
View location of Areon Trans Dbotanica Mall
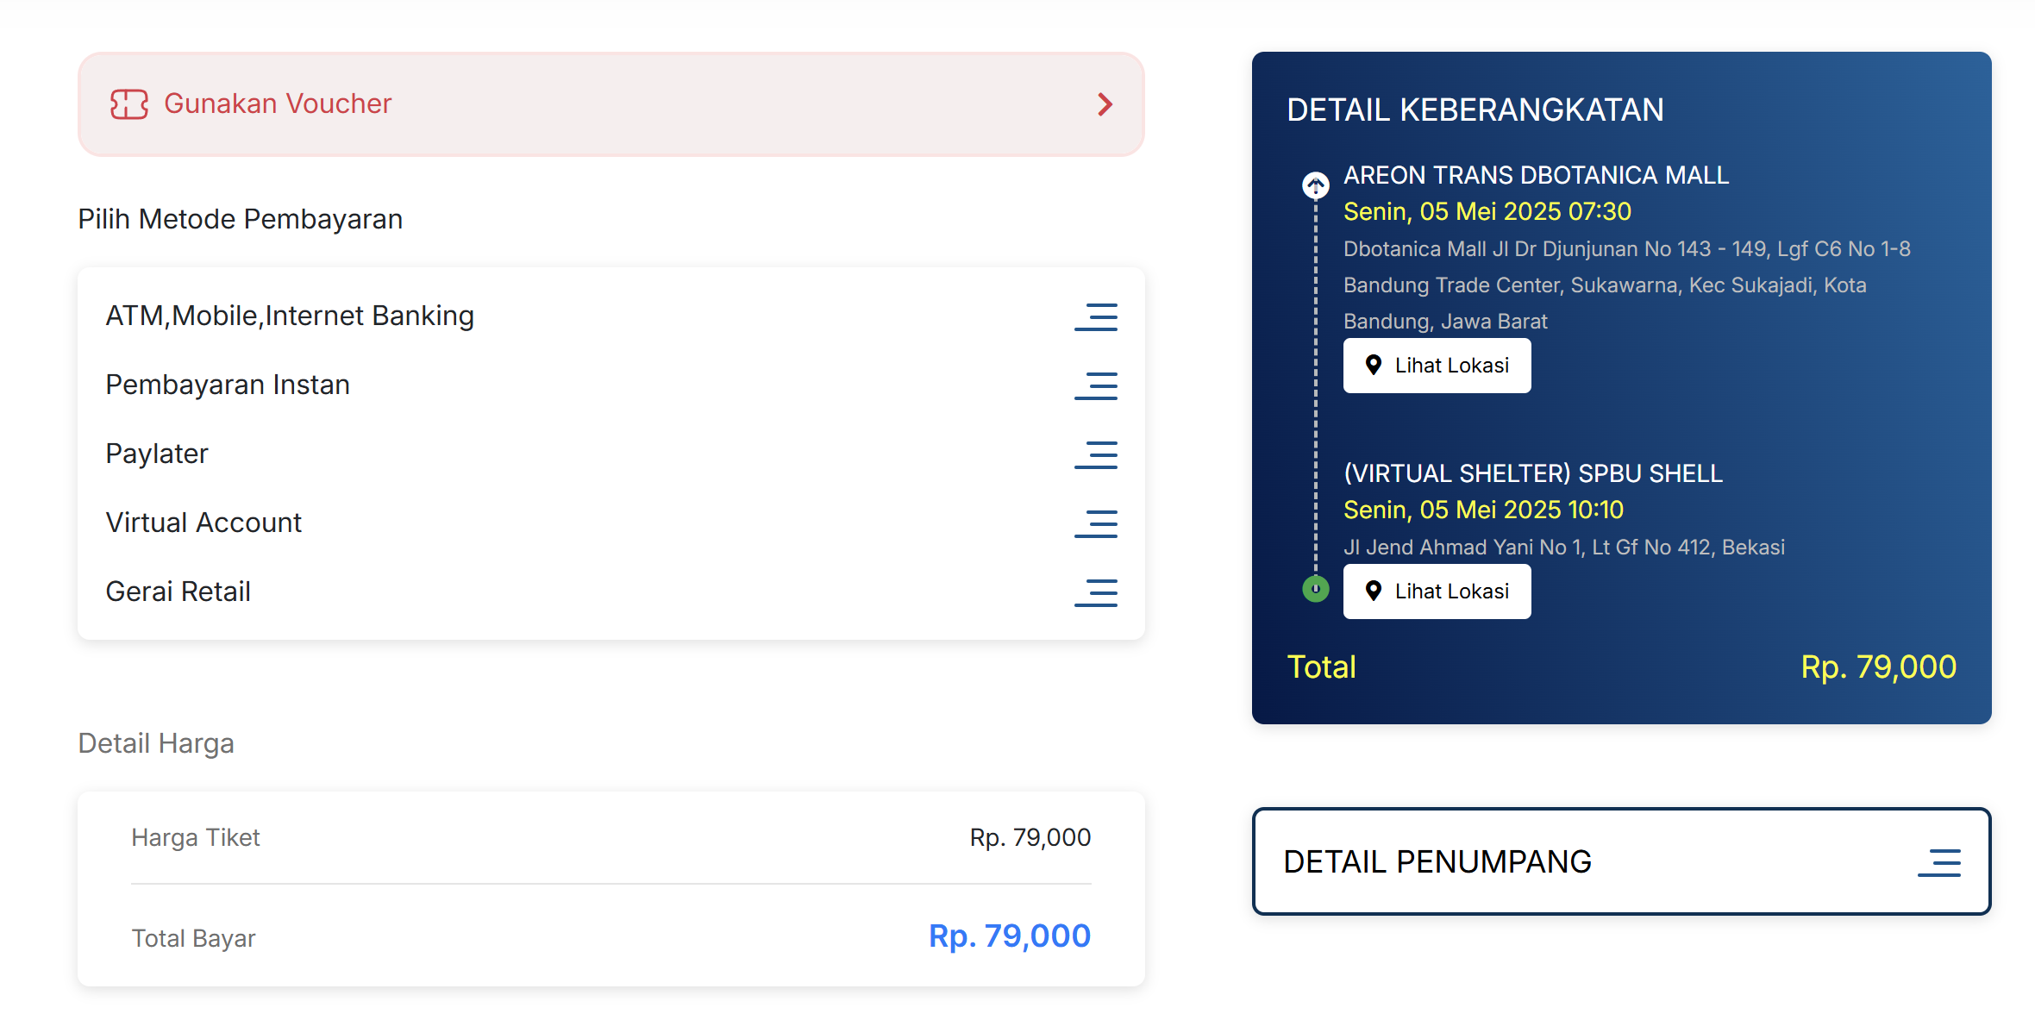click(x=1437, y=366)
